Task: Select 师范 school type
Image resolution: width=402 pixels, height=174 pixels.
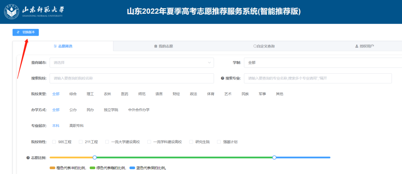Action: coord(142,94)
